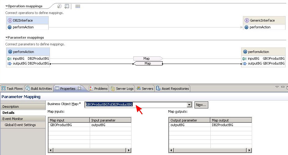Click the add mapping icon in the header toolbar
The image size is (288, 155).
(67, 6)
